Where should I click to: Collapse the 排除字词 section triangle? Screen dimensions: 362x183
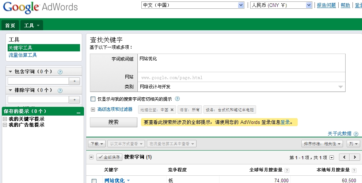10,90
